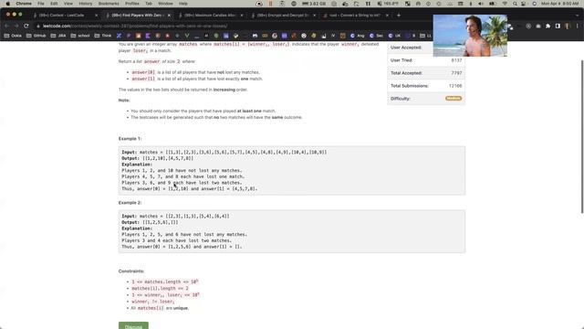Click the Mon Apr 4 clock

[x=559, y=4]
